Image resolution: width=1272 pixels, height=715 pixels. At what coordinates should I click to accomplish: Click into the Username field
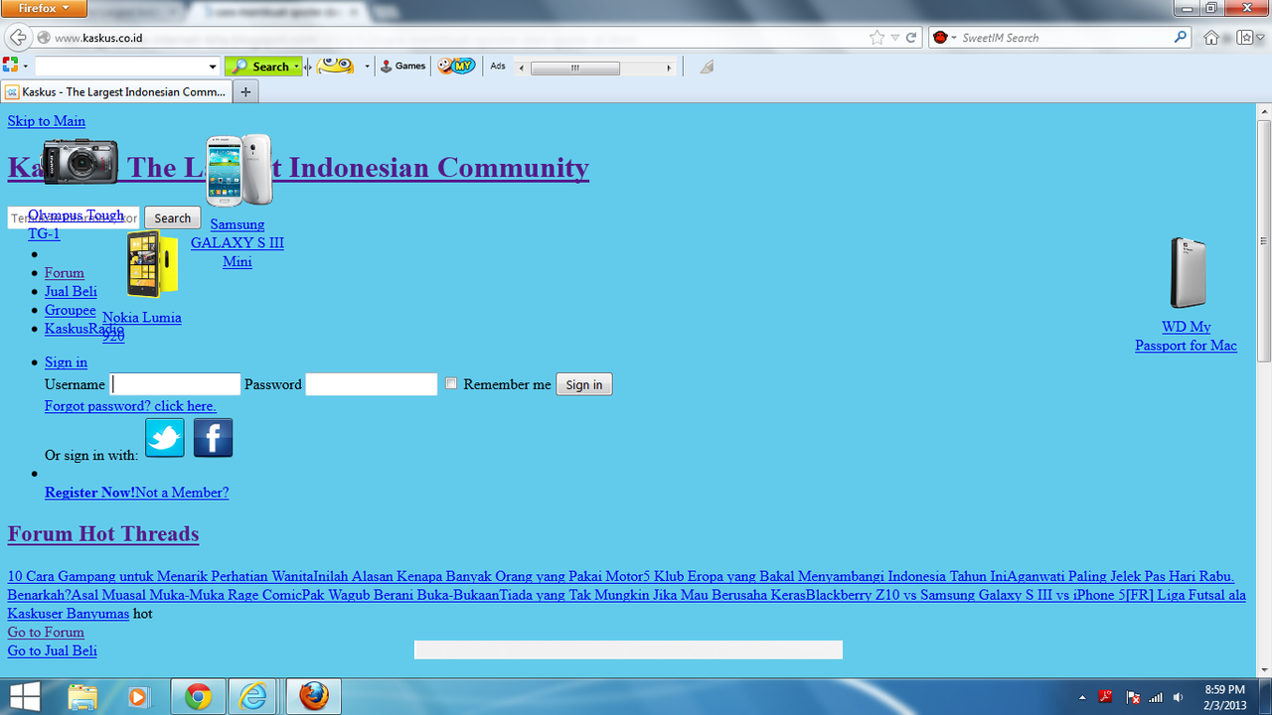tap(175, 384)
